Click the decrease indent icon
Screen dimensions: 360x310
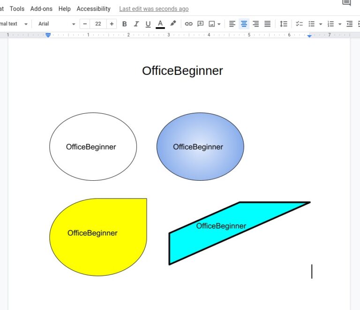click(x=349, y=24)
